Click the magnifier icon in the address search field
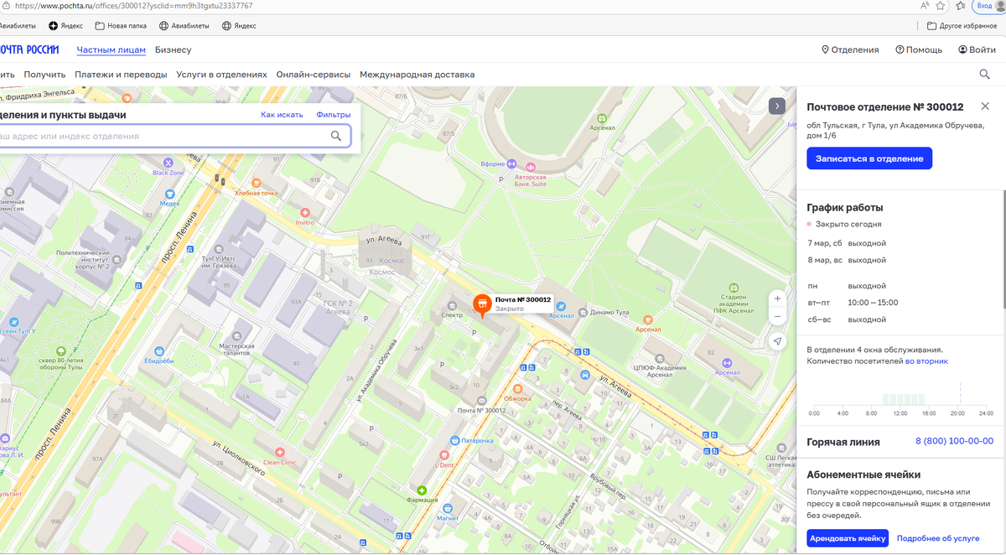Viewport: 1006px width, 555px height. (336, 136)
